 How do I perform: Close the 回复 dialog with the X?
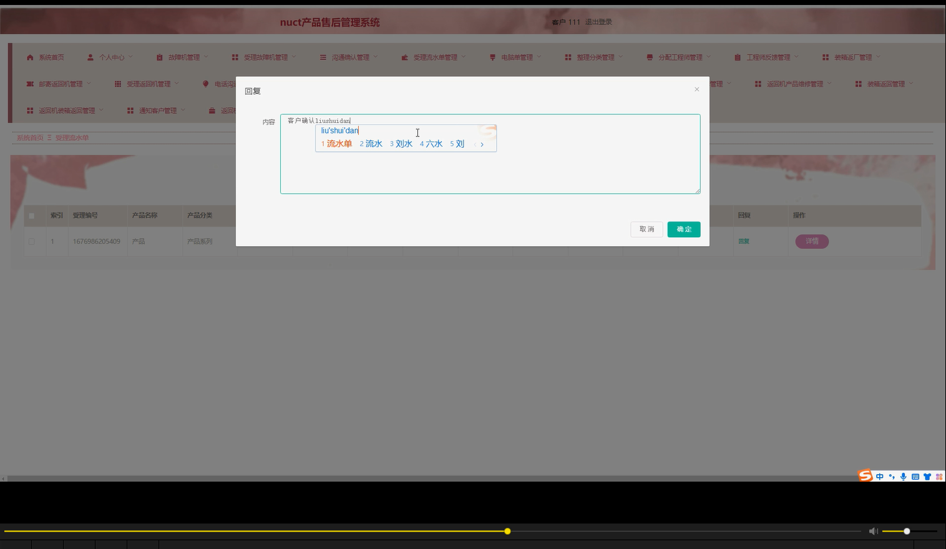coord(697,89)
